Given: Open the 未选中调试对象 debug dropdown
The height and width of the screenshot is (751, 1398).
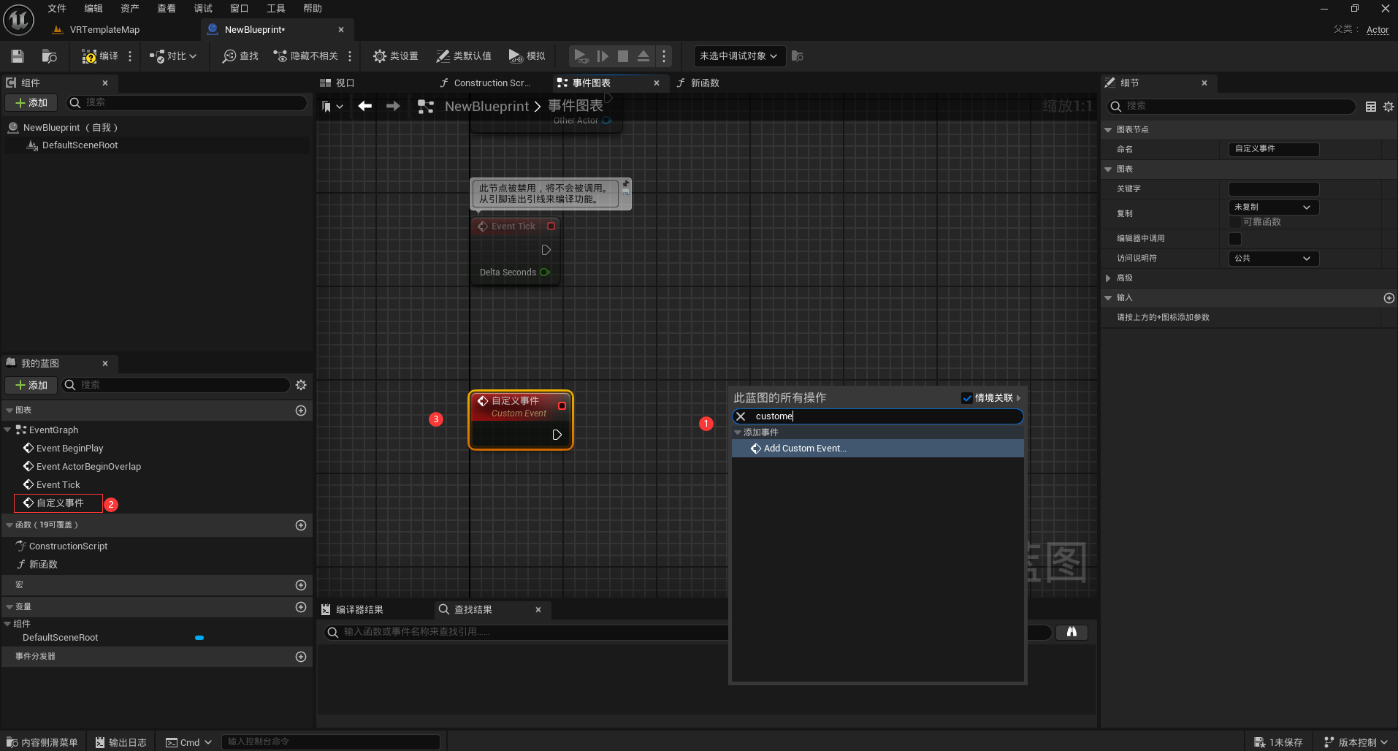Looking at the screenshot, I should coord(738,56).
